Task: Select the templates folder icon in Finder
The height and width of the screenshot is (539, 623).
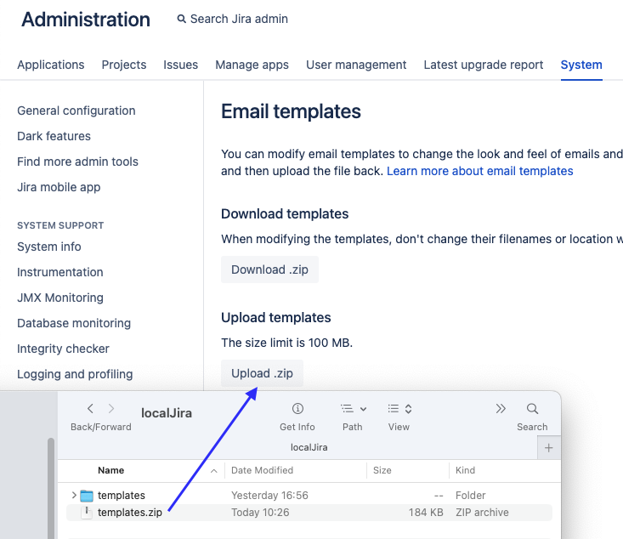Action: pyautogui.click(x=87, y=496)
